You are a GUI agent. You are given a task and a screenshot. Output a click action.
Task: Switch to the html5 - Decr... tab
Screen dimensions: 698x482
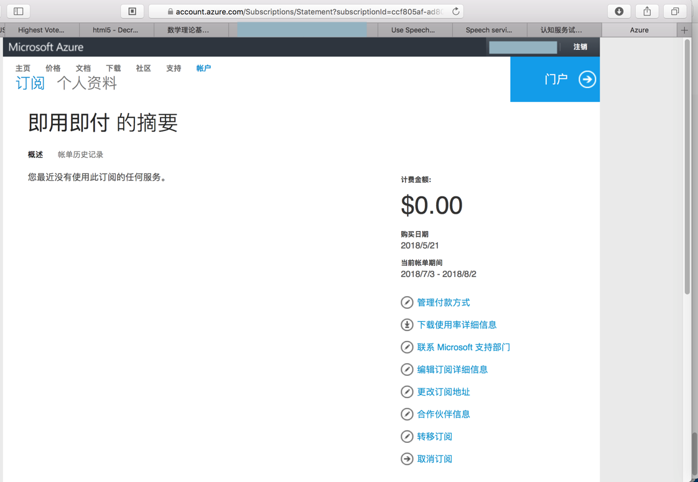(x=116, y=30)
